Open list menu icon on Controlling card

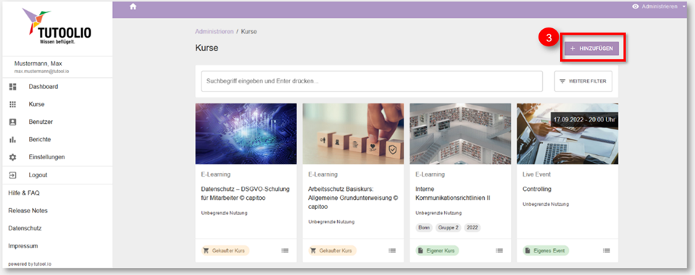[607, 250]
